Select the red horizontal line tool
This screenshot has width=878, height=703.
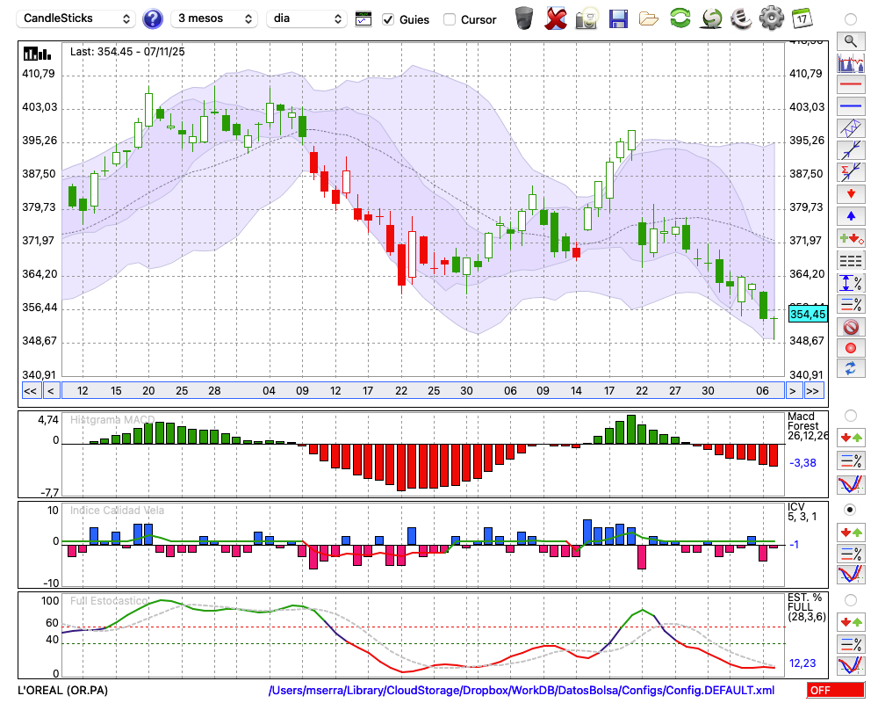[850, 85]
